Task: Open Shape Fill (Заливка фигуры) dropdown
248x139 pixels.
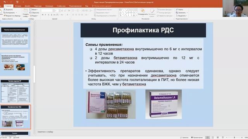Action: 165,10
